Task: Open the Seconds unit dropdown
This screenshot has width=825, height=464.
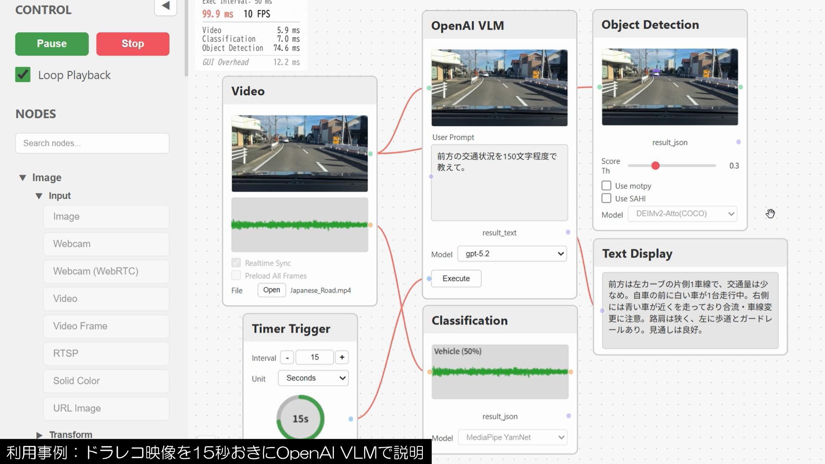Action: click(x=313, y=378)
